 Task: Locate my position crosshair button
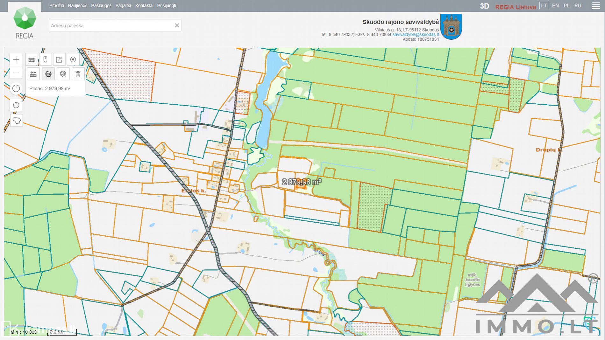click(16, 105)
